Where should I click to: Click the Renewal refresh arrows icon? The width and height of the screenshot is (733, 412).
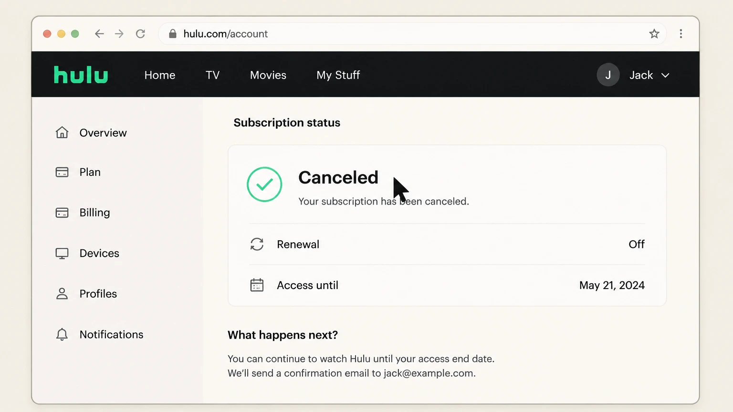tap(257, 244)
